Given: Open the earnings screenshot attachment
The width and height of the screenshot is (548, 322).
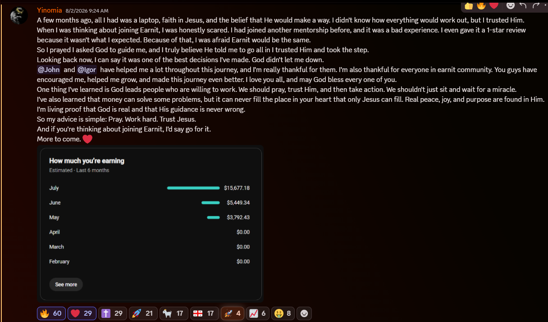Looking at the screenshot, I should [x=151, y=224].
